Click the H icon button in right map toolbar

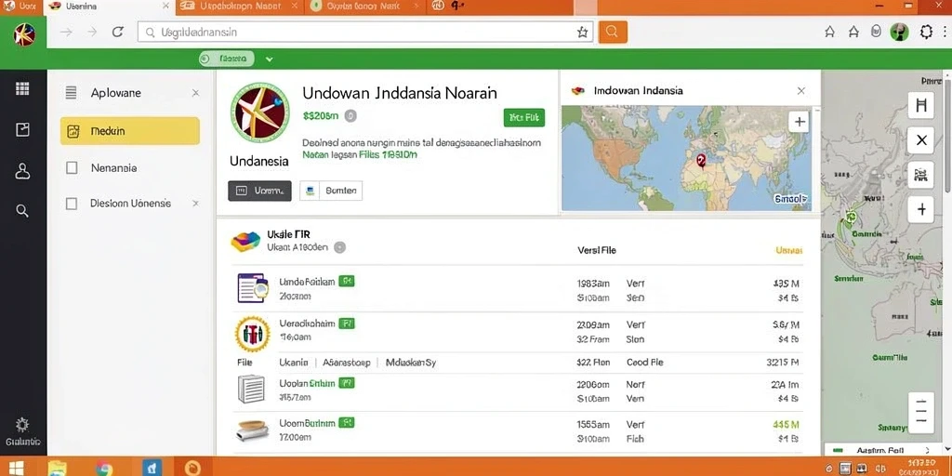921,105
